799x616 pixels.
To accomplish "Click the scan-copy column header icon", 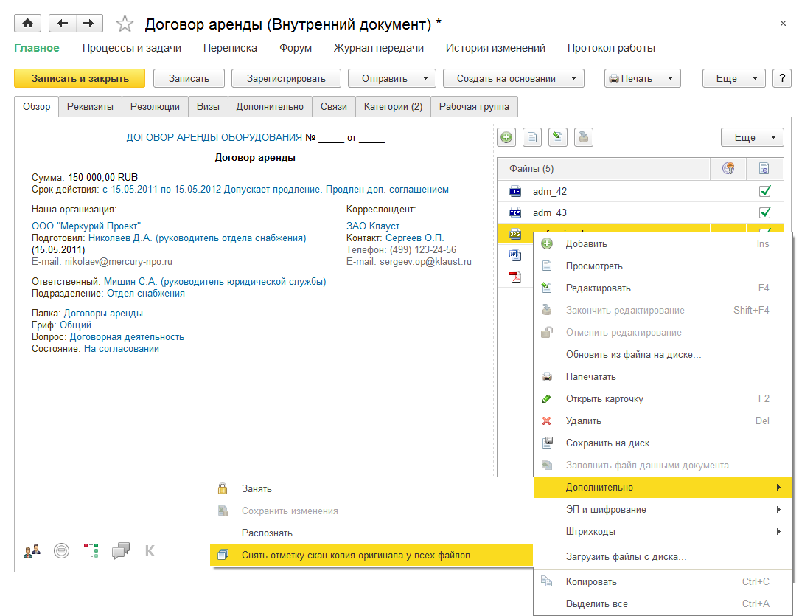I will coord(764,168).
